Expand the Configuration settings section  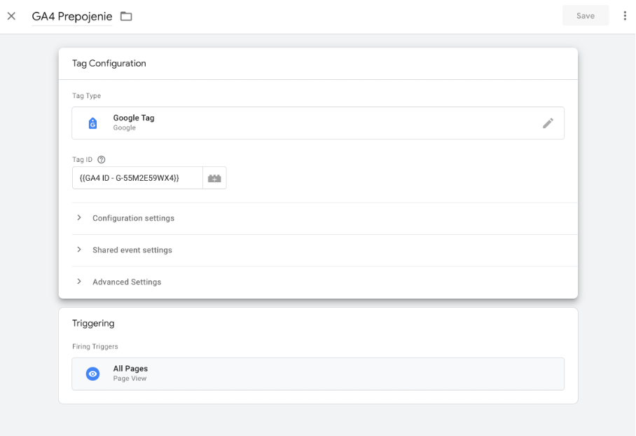(133, 218)
